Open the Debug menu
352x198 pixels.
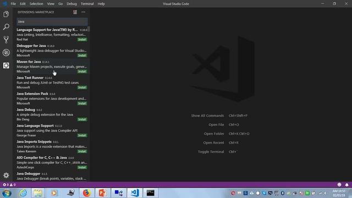[71, 4]
